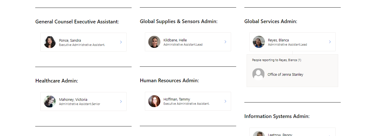The width and height of the screenshot is (383, 136).
Task: Select the Reyes, Blanca name
Action: click(278, 40)
